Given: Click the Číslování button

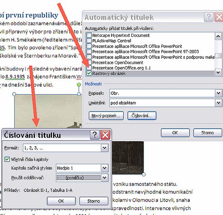Looking at the screenshot, I should [x=142, y=116].
